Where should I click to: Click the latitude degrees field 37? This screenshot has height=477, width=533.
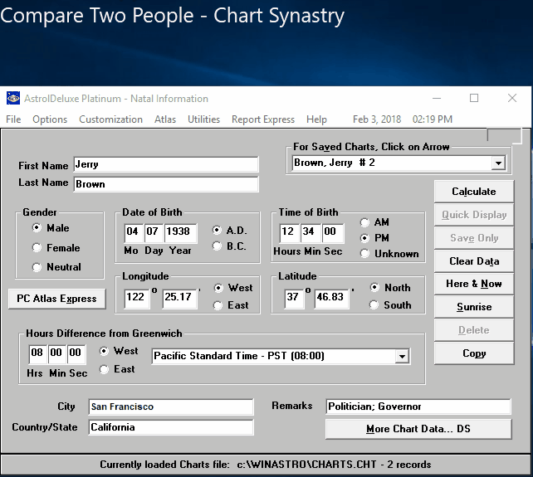coord(294,298)
